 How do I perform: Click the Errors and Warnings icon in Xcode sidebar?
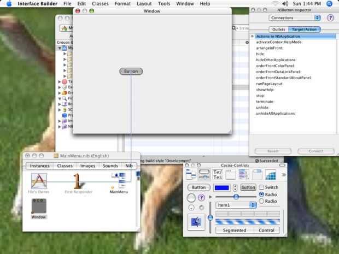click(x=65, y=93)
